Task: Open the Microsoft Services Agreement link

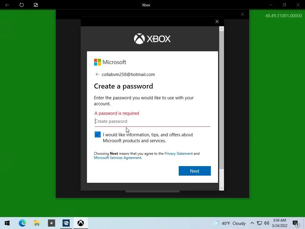Action: click(x=118, y=158)
